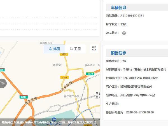Expand the map to fullscreen
The height and width of the screenshot is (126, 168).
(x=94, y=48)
